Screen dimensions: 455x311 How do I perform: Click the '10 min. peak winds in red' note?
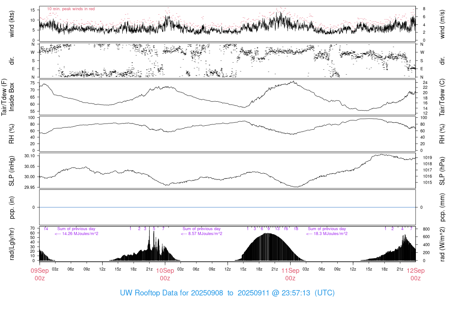[x=71, y=9]
